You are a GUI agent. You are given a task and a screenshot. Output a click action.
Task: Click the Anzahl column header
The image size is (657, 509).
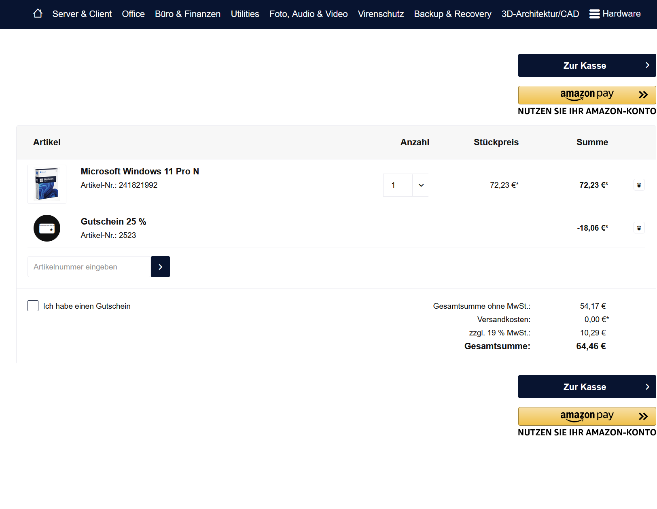click(415, 142)
